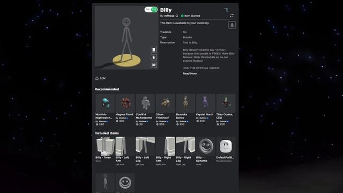343x193 pixels.
Task: Click the 300 price under Magma Fiend
Action: 122,121
